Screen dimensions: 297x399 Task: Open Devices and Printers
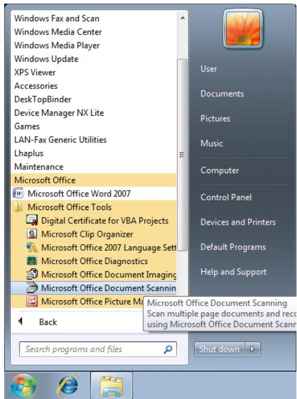(238, 222)
